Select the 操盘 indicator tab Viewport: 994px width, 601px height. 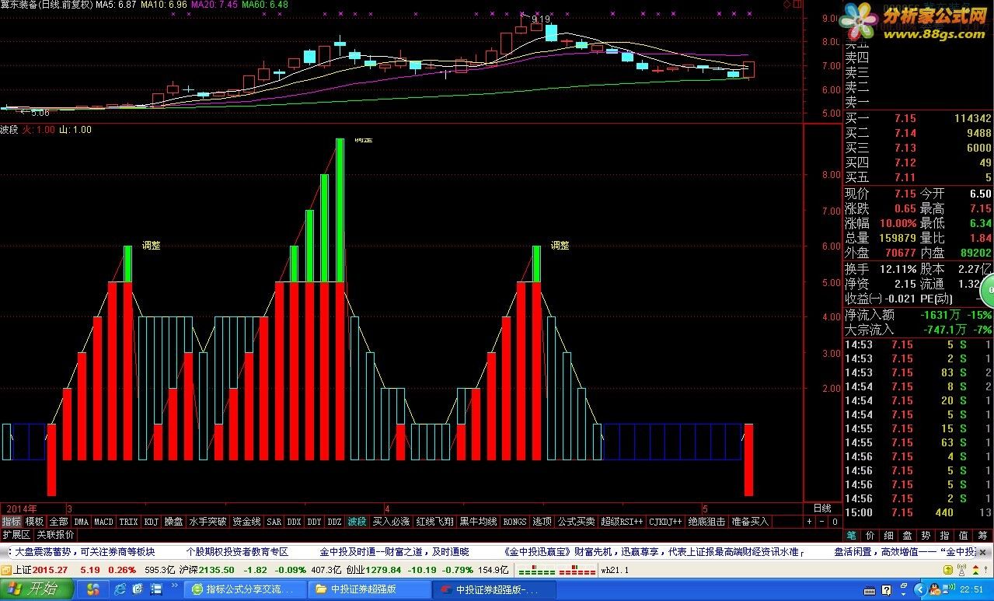tap(173, 522)
